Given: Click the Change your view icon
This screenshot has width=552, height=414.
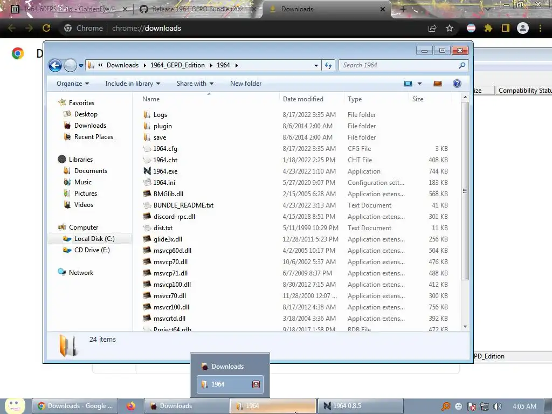Looking at the screenshot, I should coord(408,84).
